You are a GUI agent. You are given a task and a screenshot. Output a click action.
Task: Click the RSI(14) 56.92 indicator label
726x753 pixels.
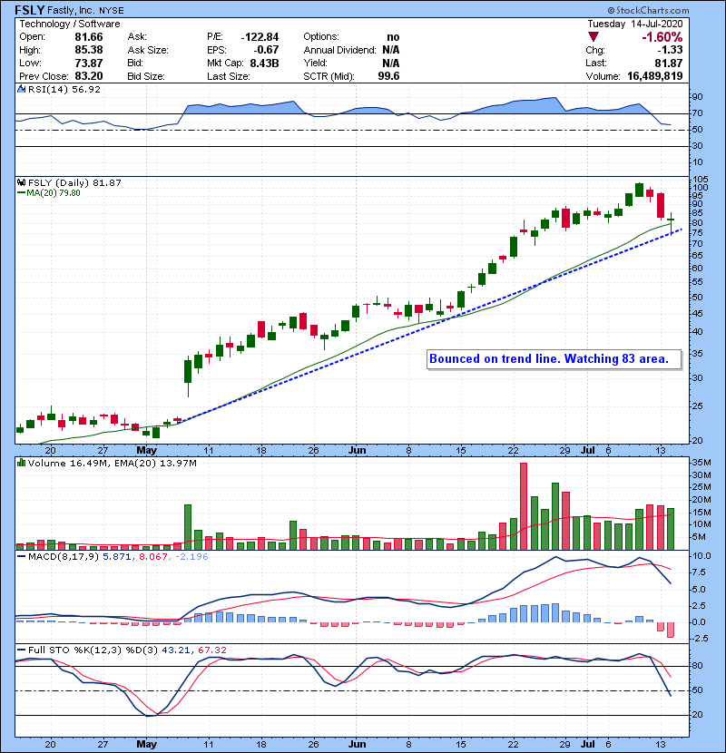click(x=64, y=89)
